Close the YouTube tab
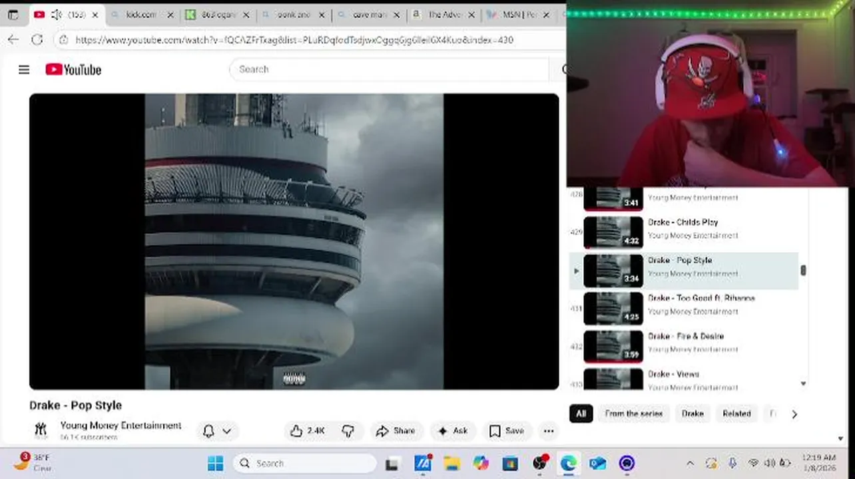Image resolution: width=855 pixels, height=479 pixels. click(95, 15)
